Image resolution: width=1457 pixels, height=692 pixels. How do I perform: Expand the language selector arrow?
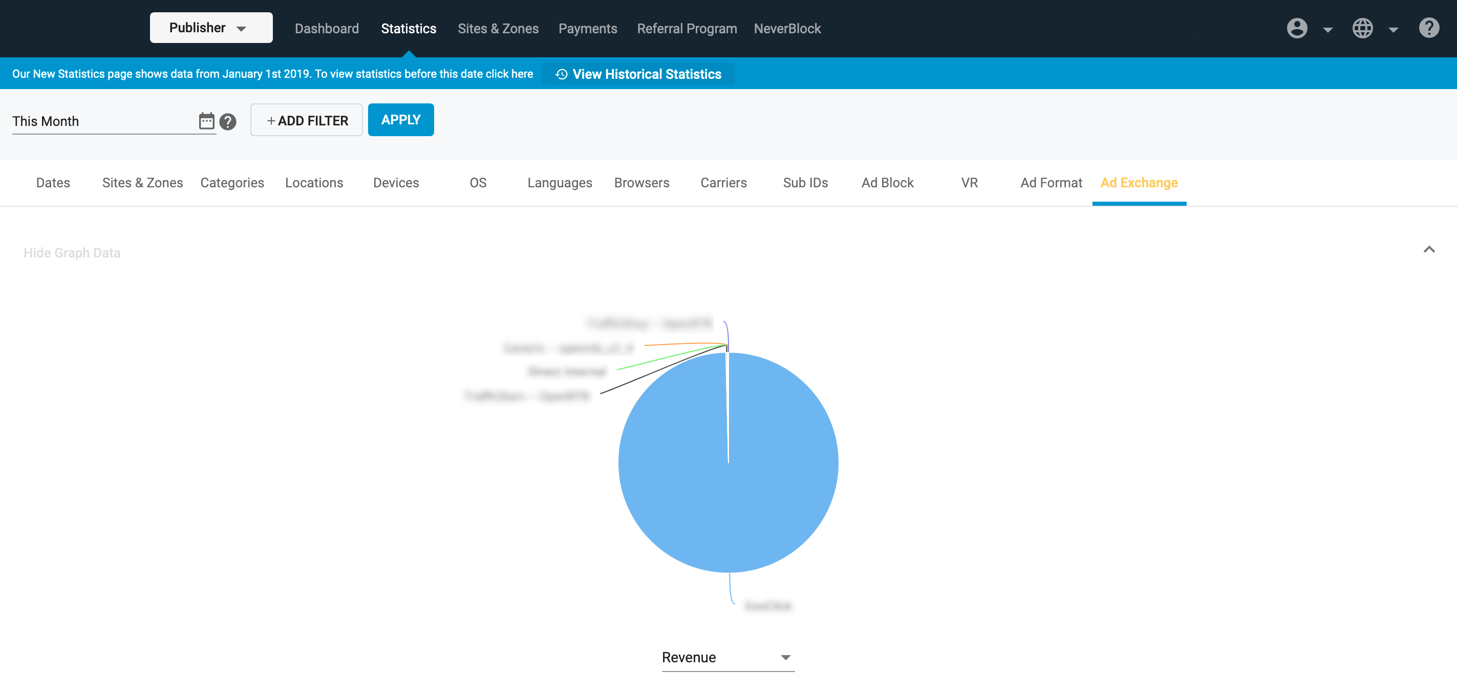tap(1393, 30)
